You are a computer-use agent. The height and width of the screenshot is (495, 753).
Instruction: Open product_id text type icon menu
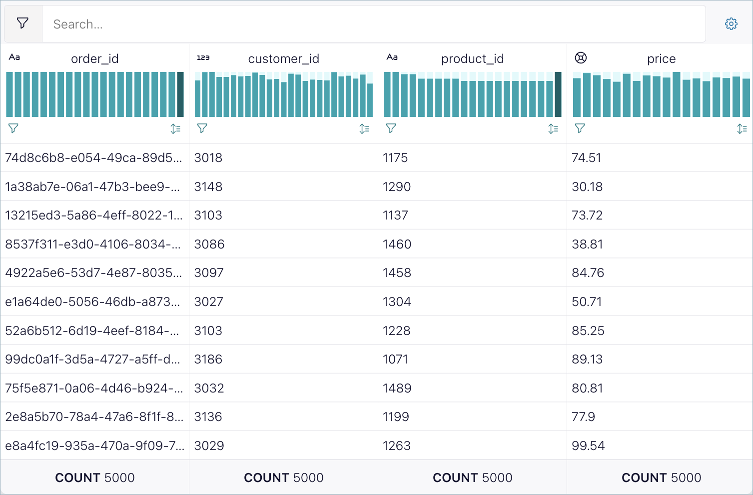click(392, 57)
